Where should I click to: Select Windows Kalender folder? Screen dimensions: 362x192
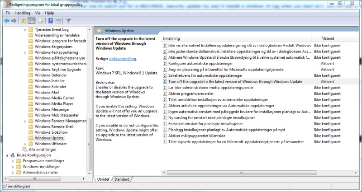coord(51,87)
